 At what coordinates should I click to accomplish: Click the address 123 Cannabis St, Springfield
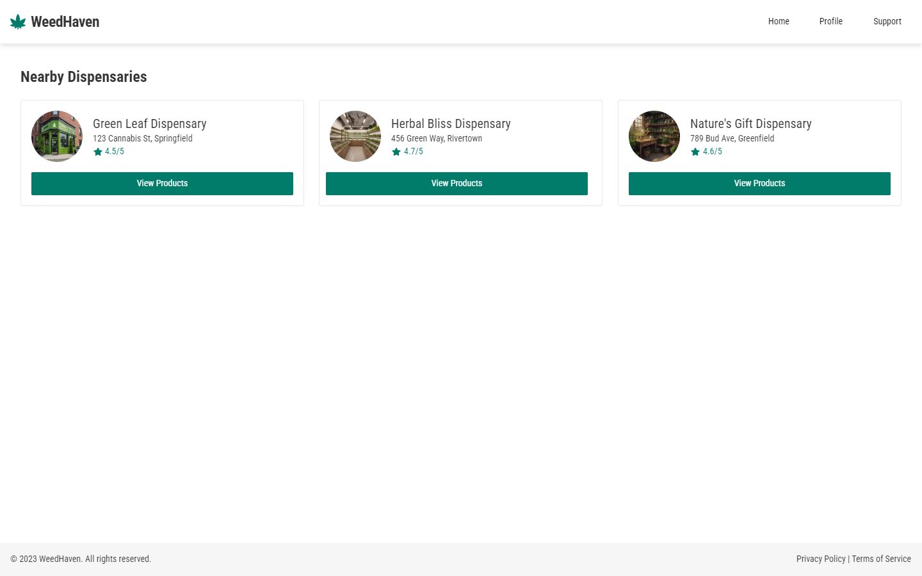point(143,138)
